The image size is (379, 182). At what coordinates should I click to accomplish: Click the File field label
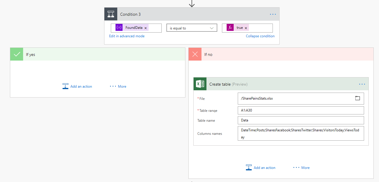click(201, 99)
